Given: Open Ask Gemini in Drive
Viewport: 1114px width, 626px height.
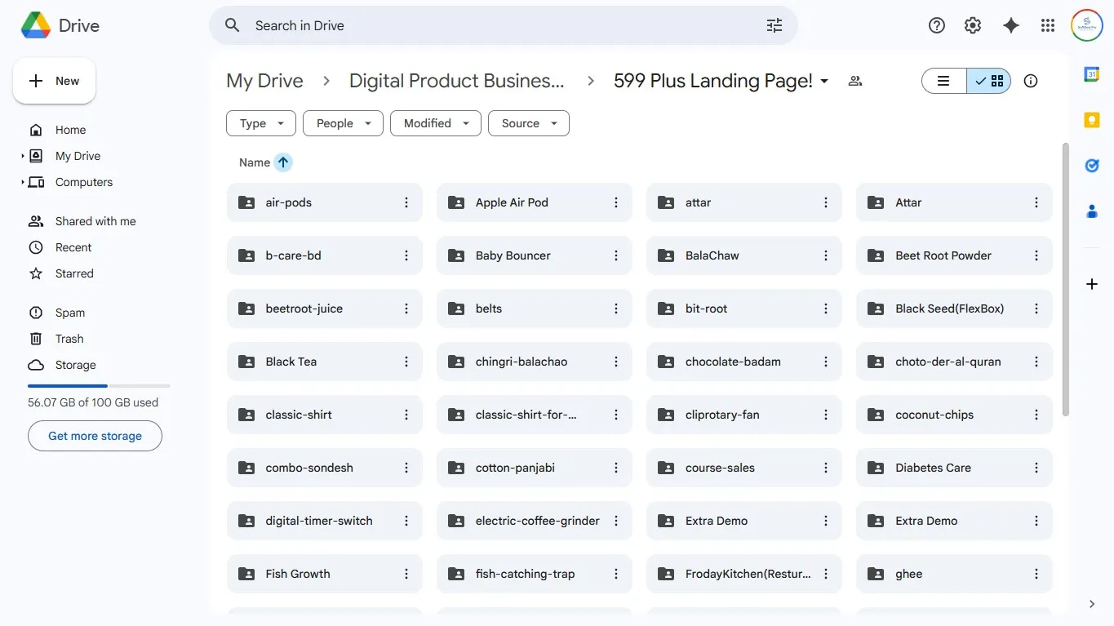Looking at the screenshot, I should click(1011, 25).
